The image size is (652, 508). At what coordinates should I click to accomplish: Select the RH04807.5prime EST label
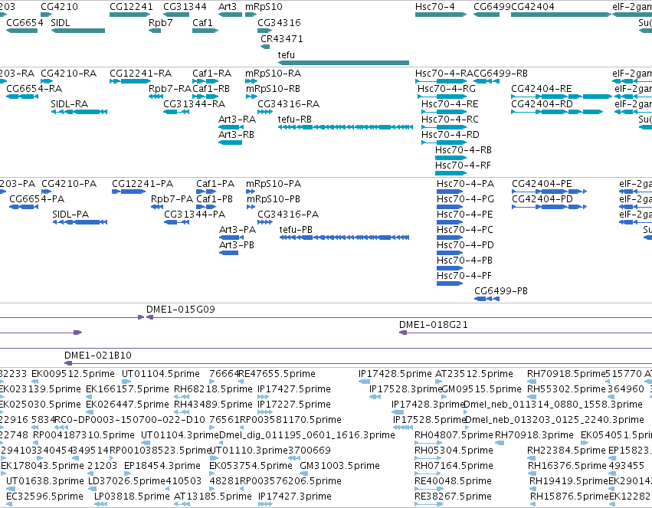[x=454, y=435]
